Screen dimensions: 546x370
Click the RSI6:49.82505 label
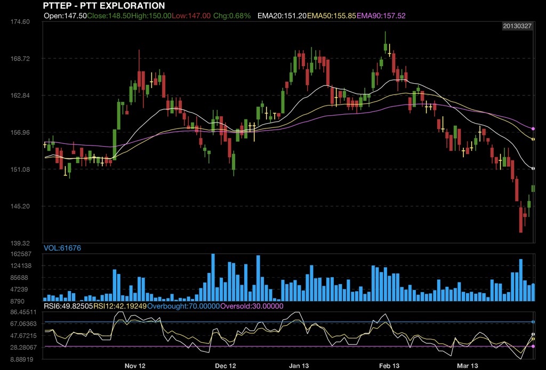point(68,307)
